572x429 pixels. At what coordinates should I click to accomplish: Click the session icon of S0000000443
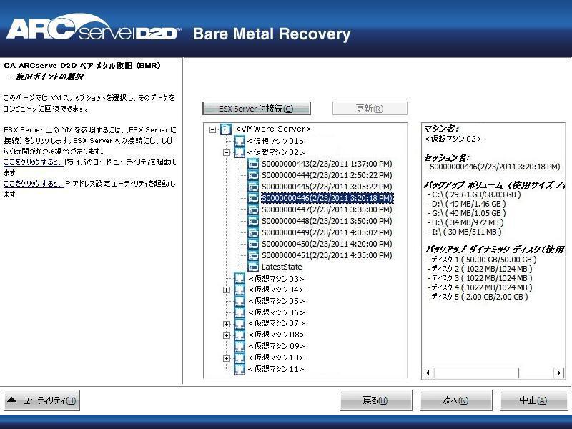pyautogui.click(x=253, y=164)
